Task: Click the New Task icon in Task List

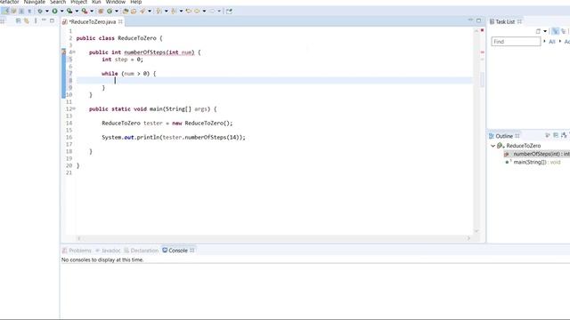Action: click(538, 31)
